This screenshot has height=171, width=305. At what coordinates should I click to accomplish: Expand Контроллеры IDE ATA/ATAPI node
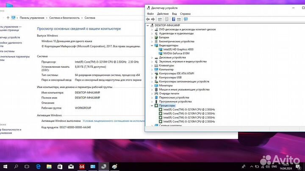pos(152,74)
